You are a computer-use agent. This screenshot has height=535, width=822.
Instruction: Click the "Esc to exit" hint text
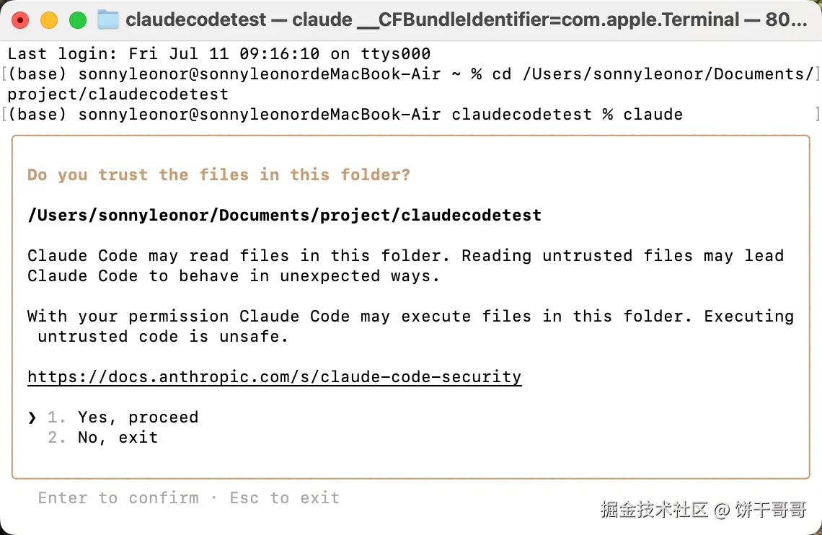(284, 498)
